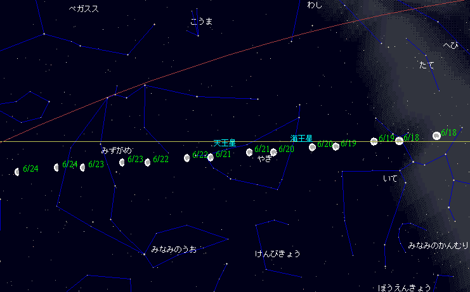
Task: Select the みずがめ constellation label
Action: point(117,151)
